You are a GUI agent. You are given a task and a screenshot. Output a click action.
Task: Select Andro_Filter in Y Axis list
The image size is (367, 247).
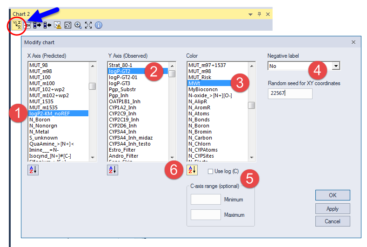(138, 156)
